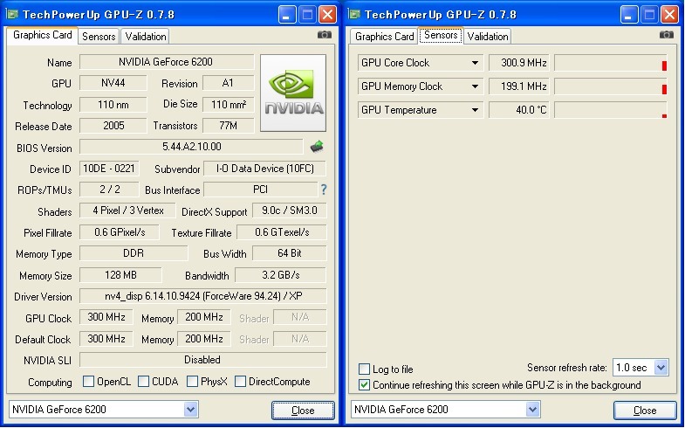The height and width of the screenshot is (428, 685).
Task: Click Texture Fillrate value 0.6 GTexel/s
Action: (282, 232)
